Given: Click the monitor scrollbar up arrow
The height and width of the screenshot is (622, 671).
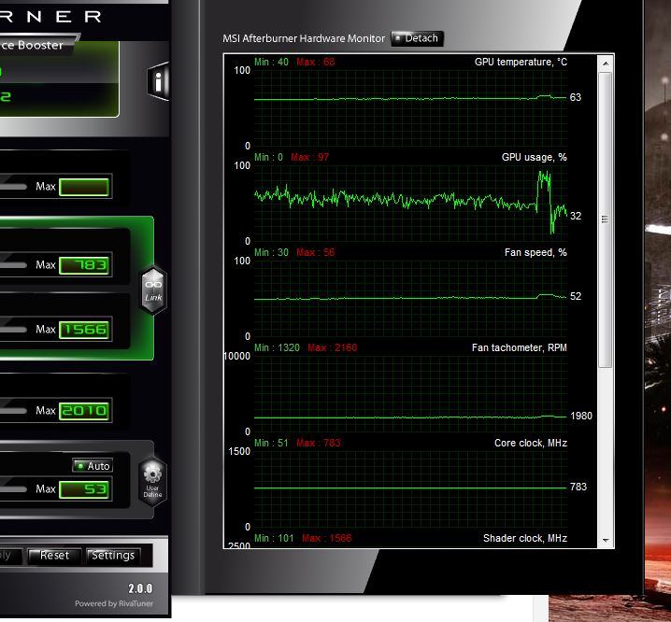Looking at the screenshot, I should click(x=606, y=64).
